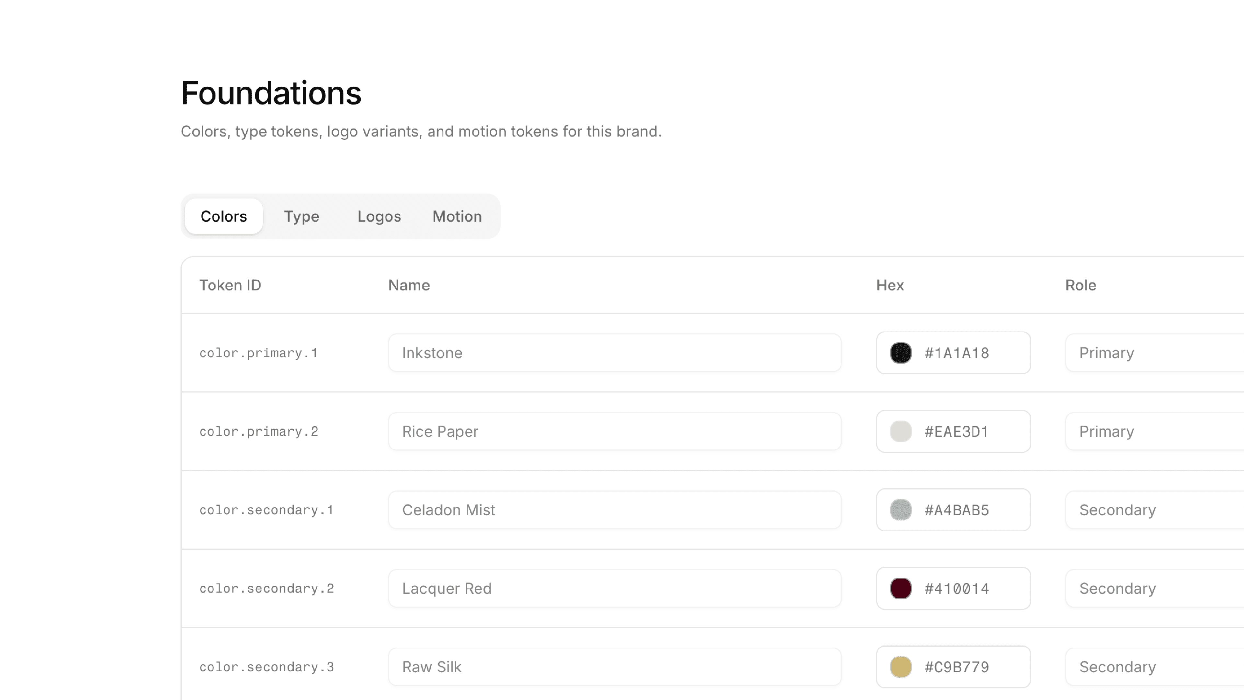The width and height of the screenshot is (1244, 700).
Task: Switch to the Type tab
Action: click(301, 216)
